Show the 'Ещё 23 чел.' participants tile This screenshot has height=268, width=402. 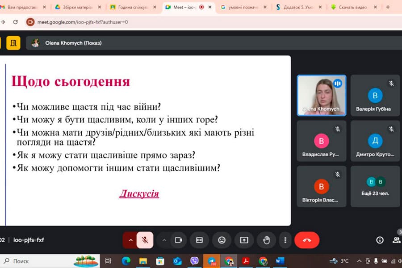coord(375,186)
